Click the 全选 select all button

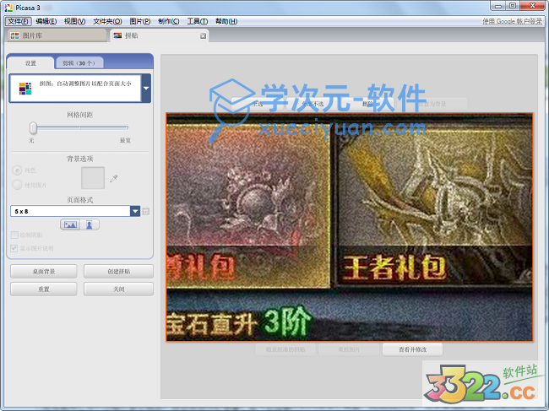tap(258, 104)
